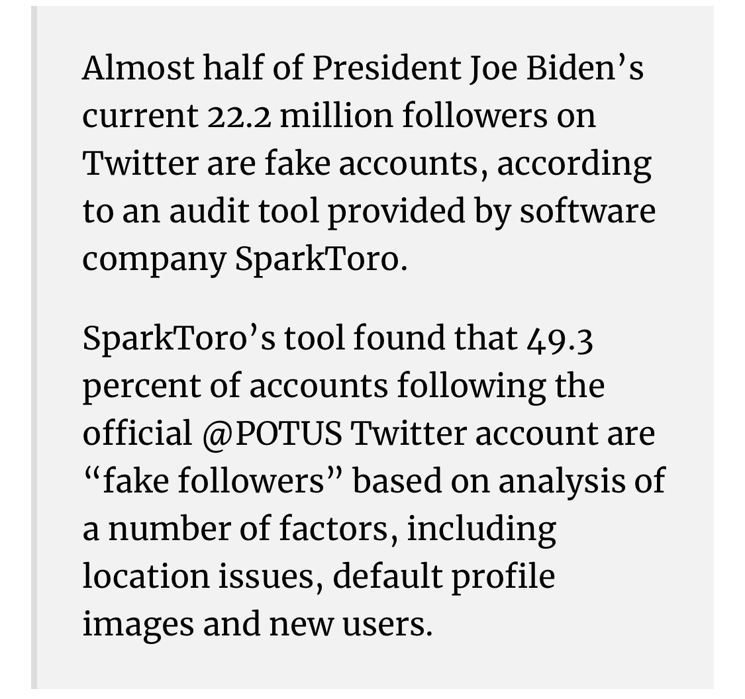Click "SparkToro's" starting the second paragraph
745x699 pixels.
179,338
